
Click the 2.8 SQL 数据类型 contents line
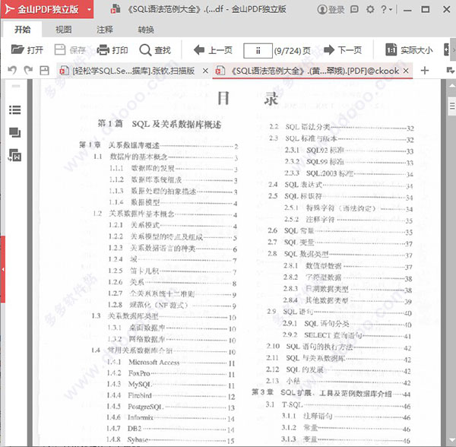click(340, 254)
